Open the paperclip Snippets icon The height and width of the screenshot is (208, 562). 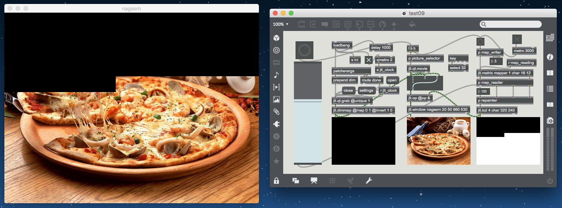point(276,112)
